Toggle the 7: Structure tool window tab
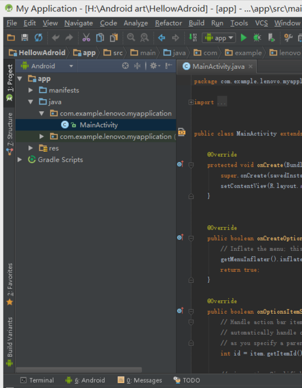 click(x=10, y=134)
